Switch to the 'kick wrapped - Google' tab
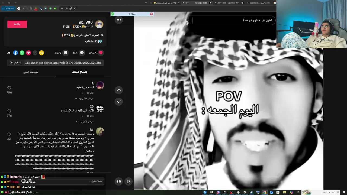This screenshot has width=347, height=195. [x=260, y=3]
